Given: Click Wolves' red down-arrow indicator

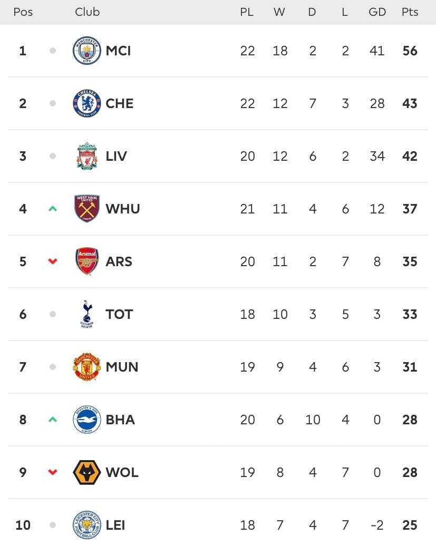Looking at the screenshot, I should click(53, 472).
